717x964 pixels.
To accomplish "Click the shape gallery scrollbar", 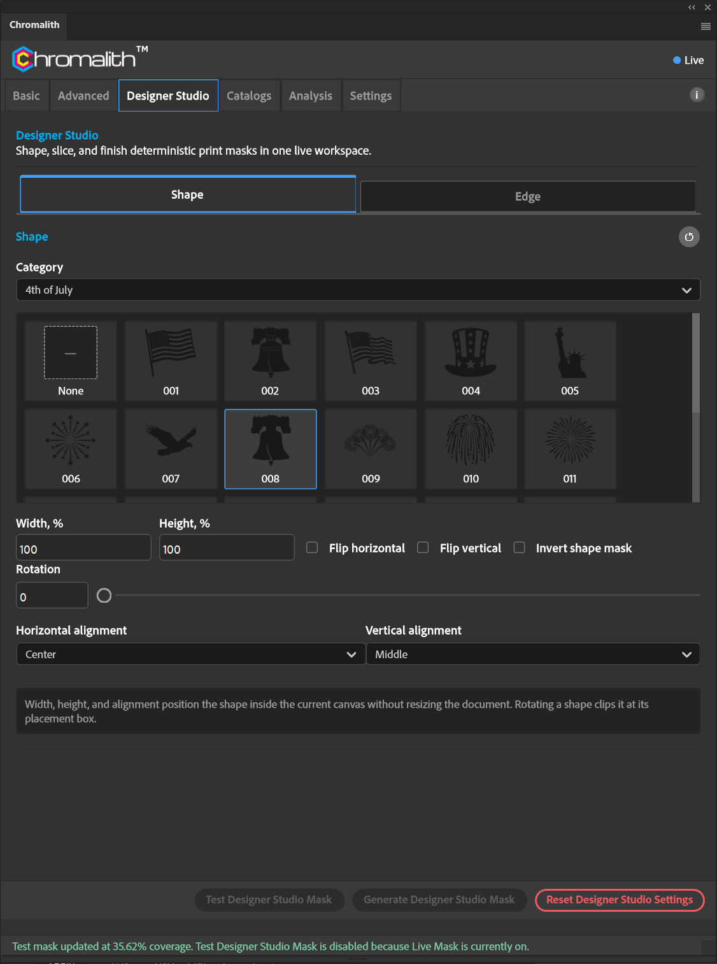I will (696, 363).
